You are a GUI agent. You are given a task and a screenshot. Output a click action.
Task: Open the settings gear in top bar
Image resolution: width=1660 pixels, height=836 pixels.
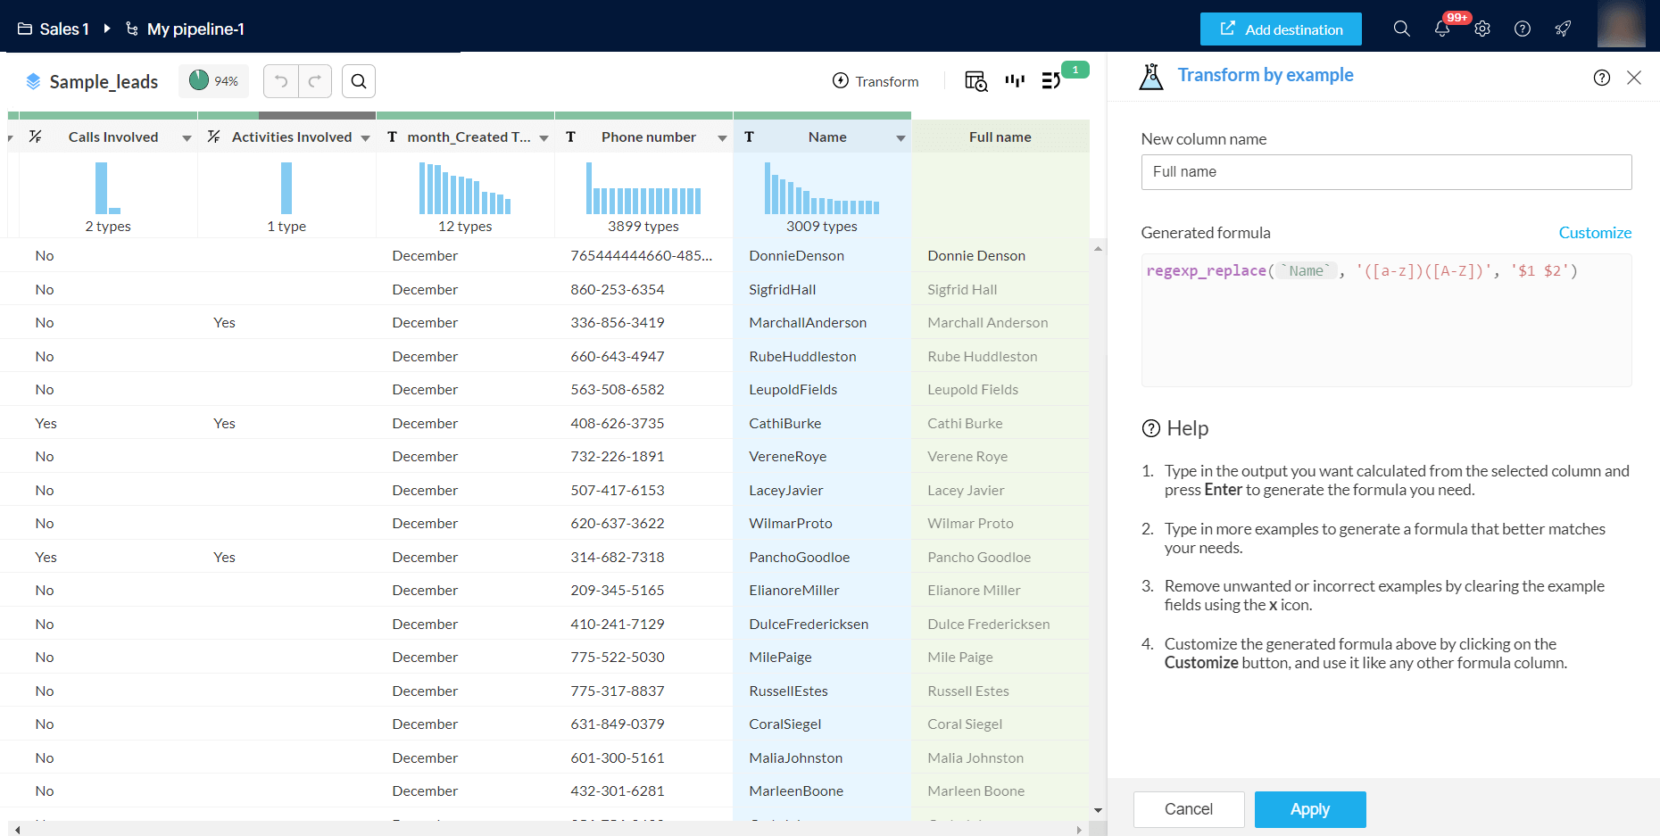pyautogui.click(x=1482, y=29)
